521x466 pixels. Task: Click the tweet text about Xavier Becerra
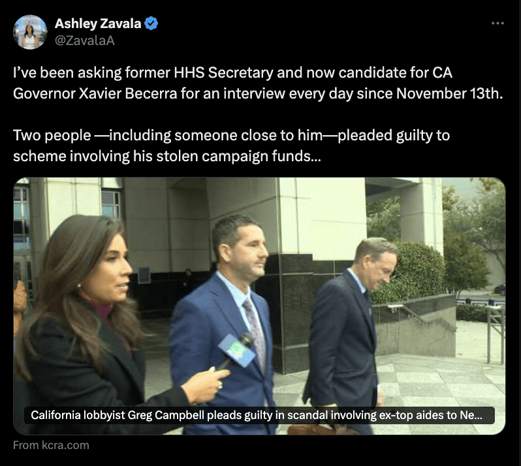pos(258,83)
